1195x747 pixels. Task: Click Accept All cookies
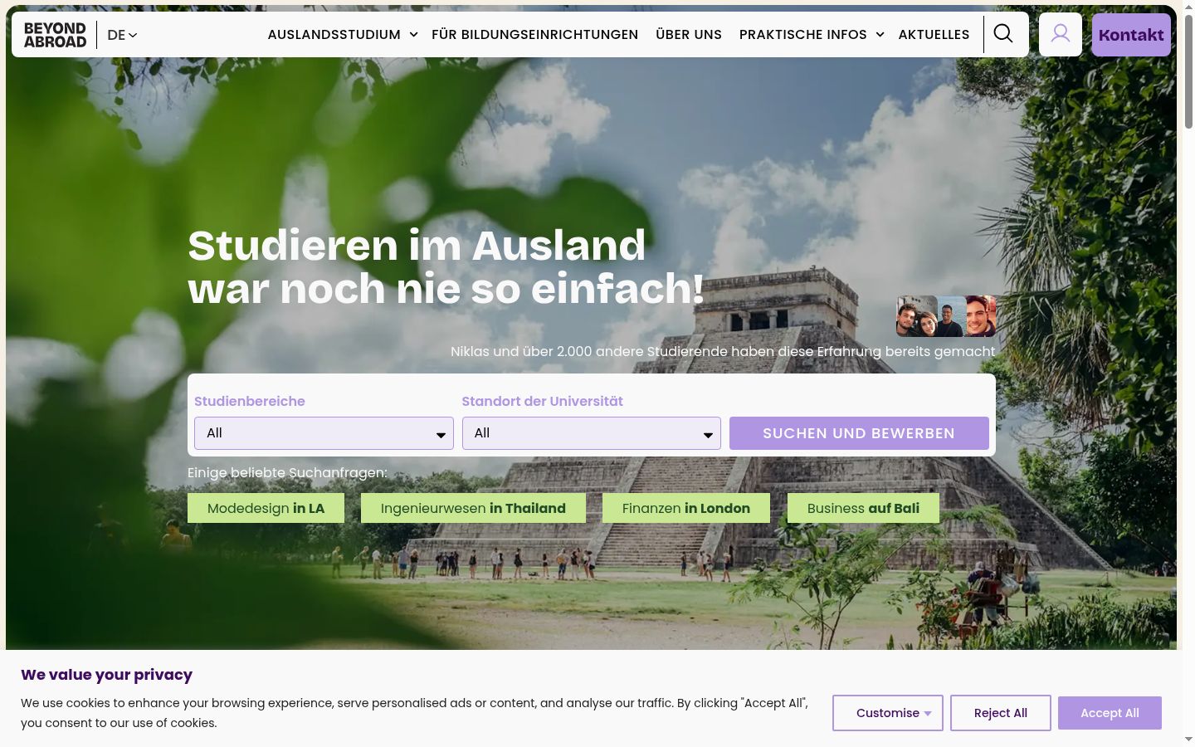(x=1110, y=713)
